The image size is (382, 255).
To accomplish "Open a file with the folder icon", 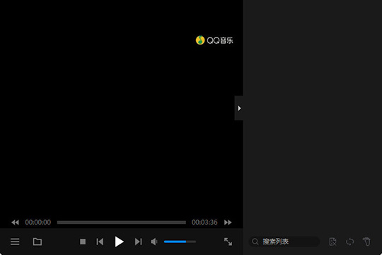I will 37,242.
